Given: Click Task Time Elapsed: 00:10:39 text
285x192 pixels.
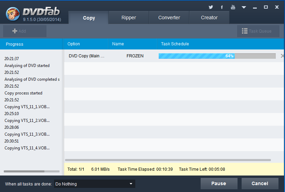Looking at the screenshot, I should (x=145, y=169).
